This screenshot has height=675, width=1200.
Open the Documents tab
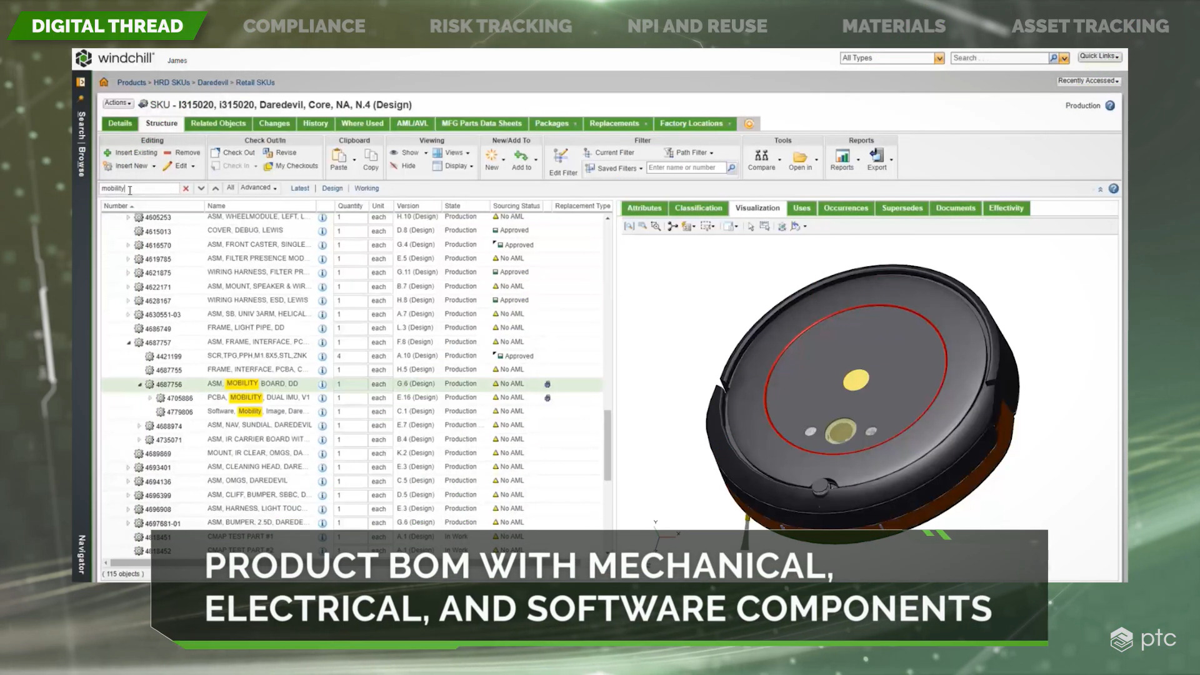coord(955,208)
